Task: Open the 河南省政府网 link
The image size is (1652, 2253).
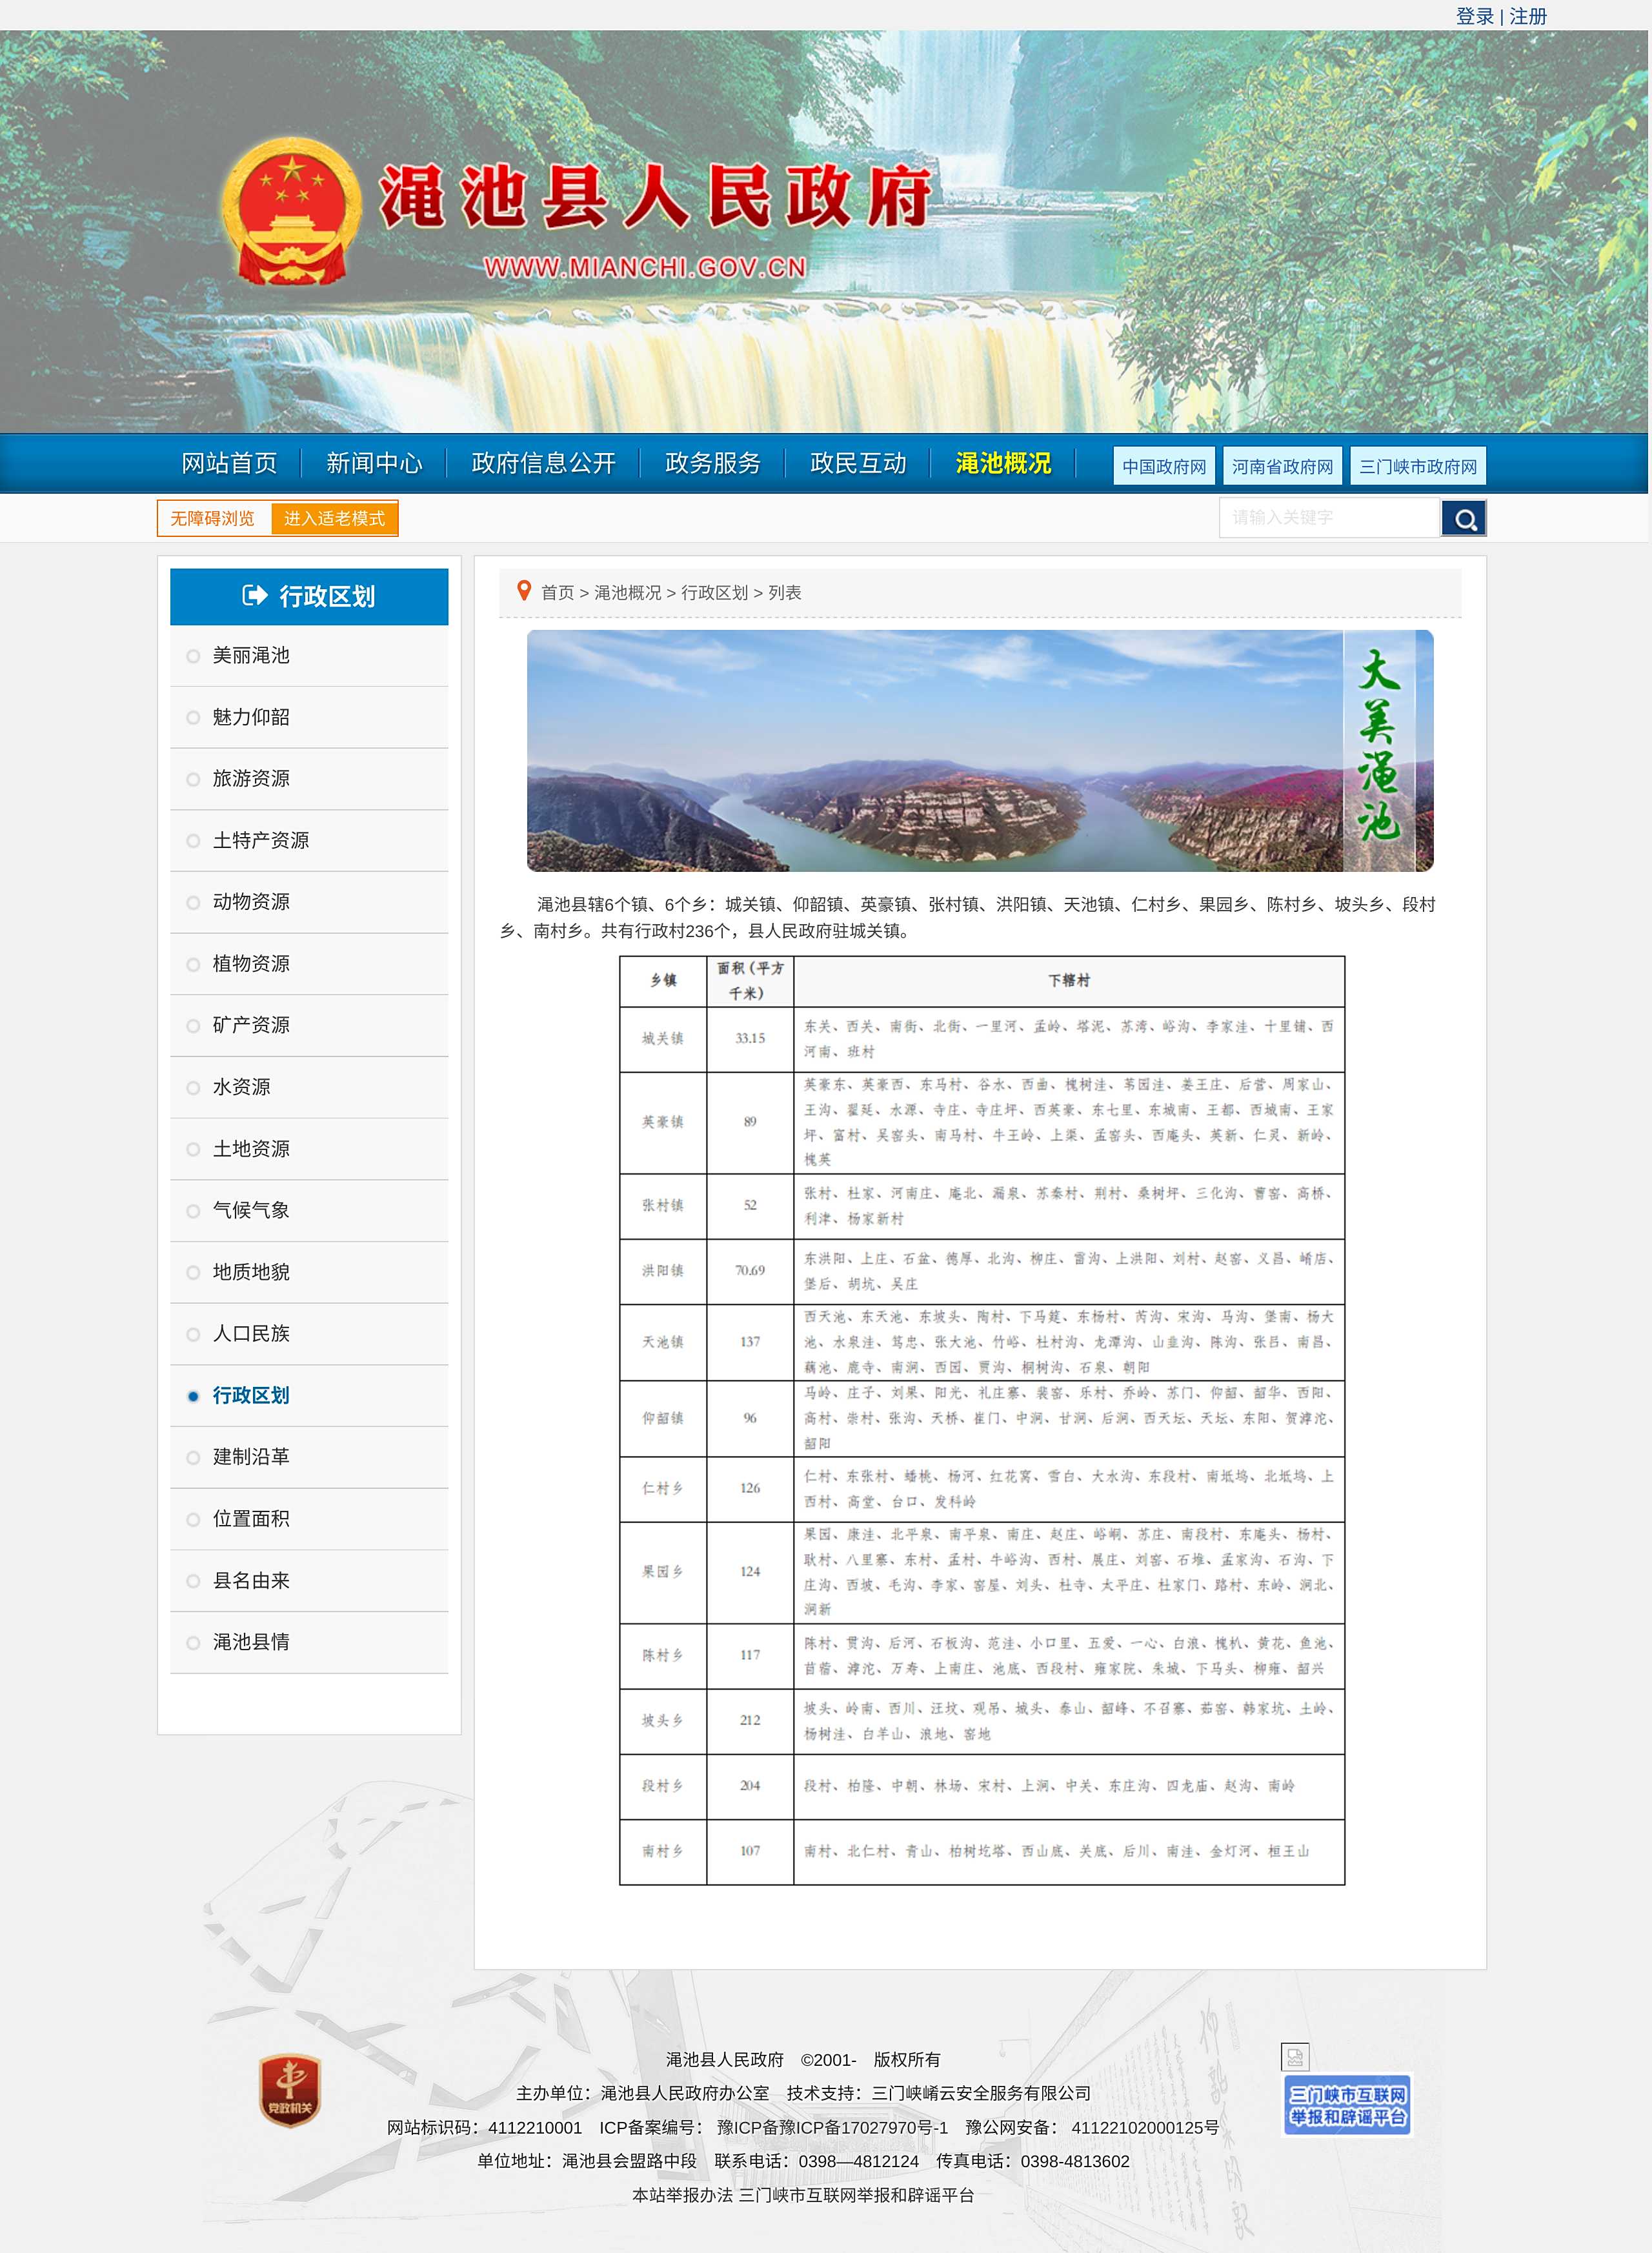Action: pyautogui.click(x=1282, y=466)
